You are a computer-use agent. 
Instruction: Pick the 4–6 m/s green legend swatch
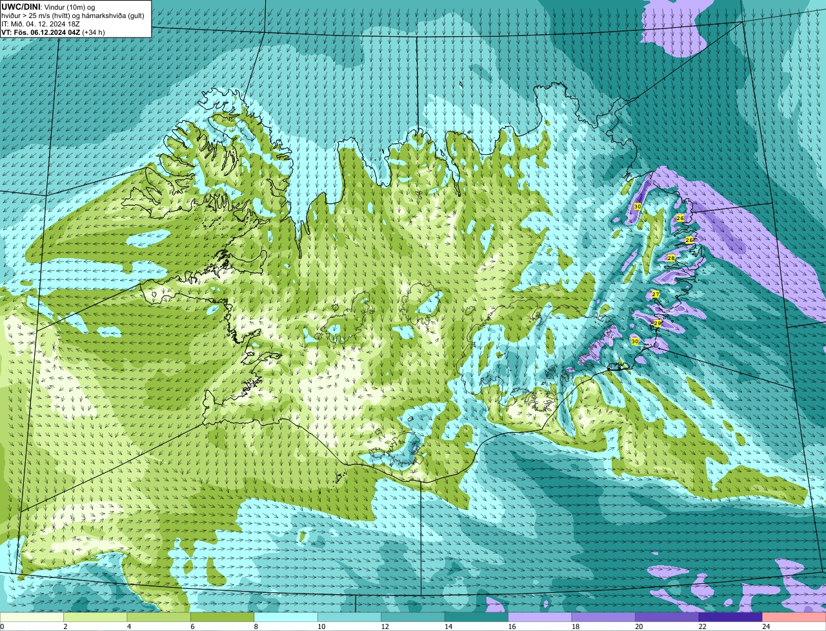(159, 617)
